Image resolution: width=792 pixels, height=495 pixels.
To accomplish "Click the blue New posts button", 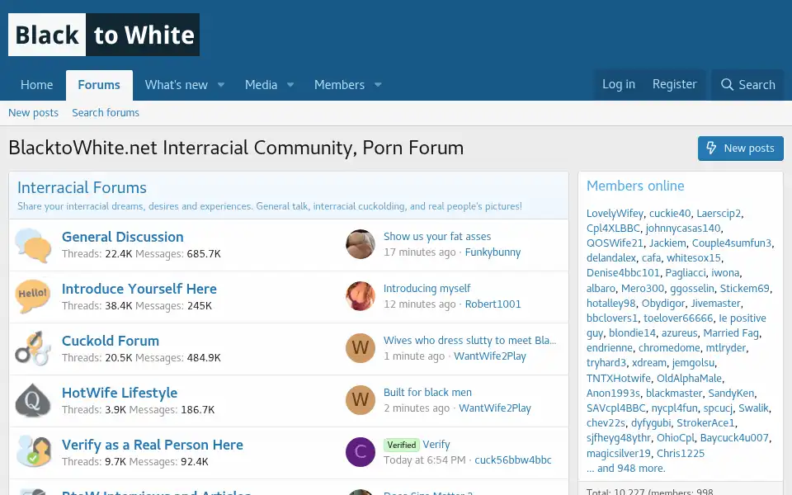I will pyautogui.click(x=741, y=148).
